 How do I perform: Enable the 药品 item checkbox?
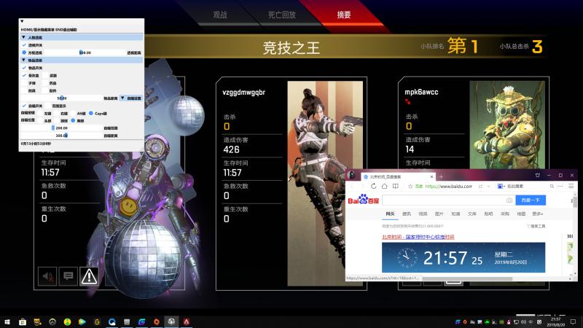(45, 83)
